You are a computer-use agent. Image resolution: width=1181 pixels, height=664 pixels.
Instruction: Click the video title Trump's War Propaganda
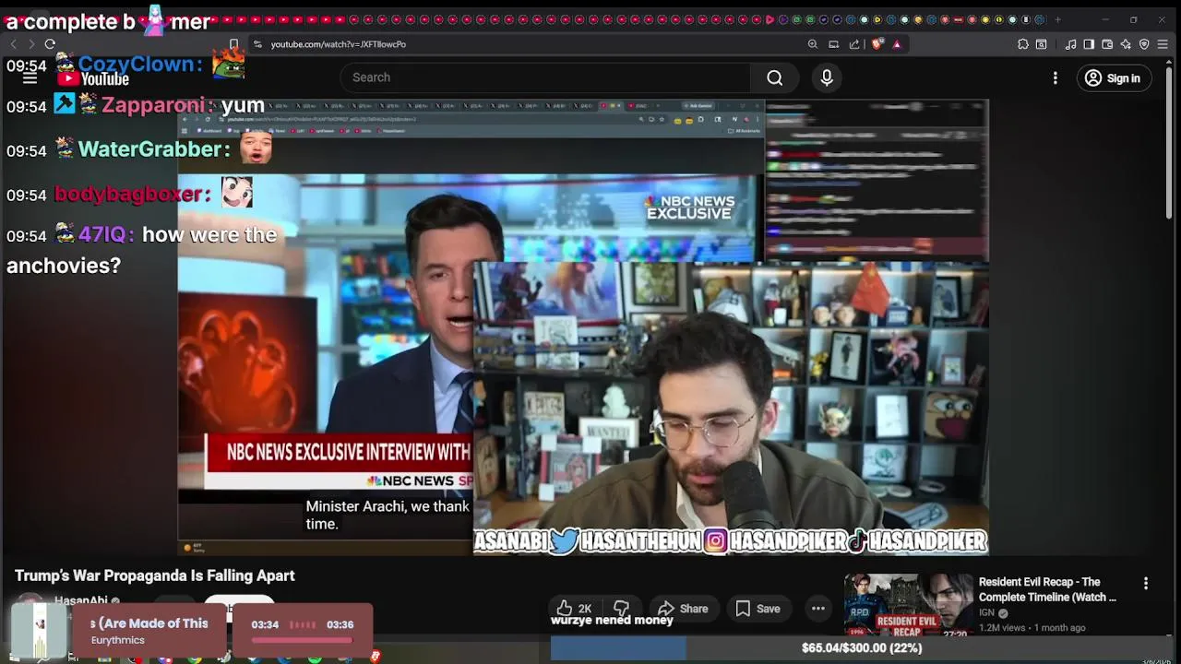click(x=155, y=575)
